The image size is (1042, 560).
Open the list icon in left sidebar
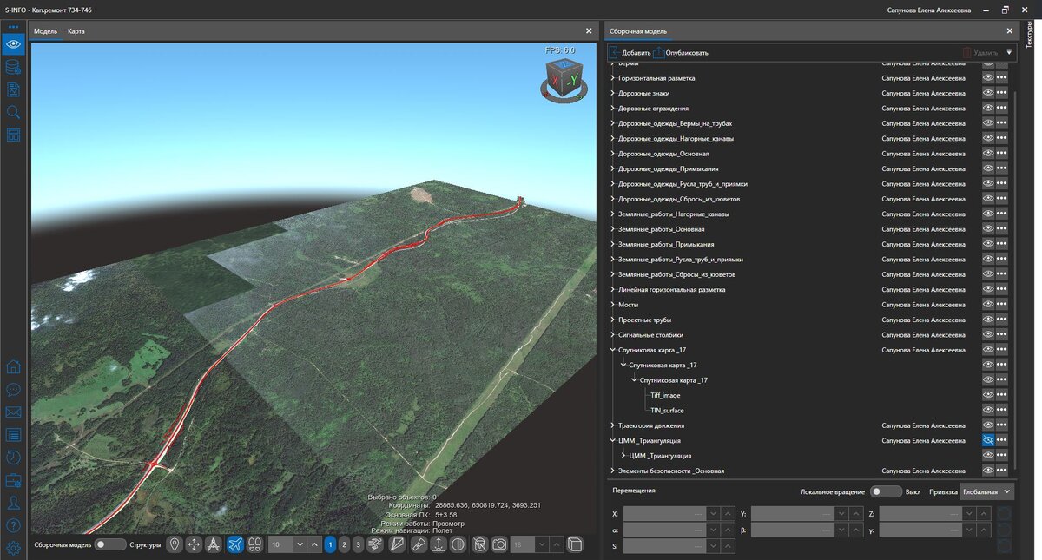(13, 435)
